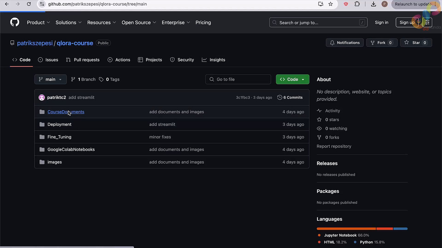The image size is (442, 248).
Task: Click the install app icon in address bar
Action: coord(321,4)
